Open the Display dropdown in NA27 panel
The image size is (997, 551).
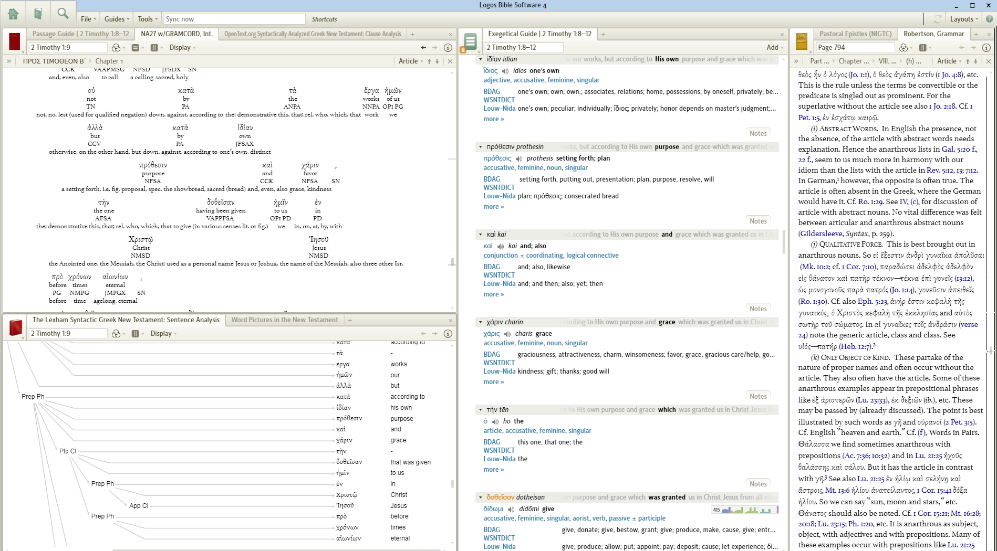(x=182, y=47)
